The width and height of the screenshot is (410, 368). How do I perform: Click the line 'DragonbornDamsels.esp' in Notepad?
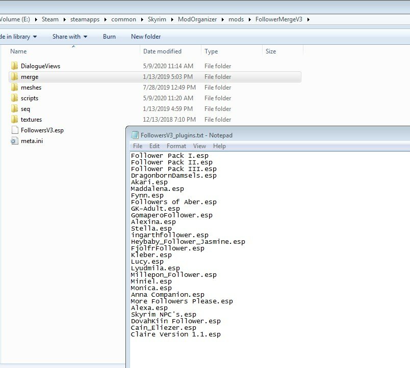[x=173, y=176]
